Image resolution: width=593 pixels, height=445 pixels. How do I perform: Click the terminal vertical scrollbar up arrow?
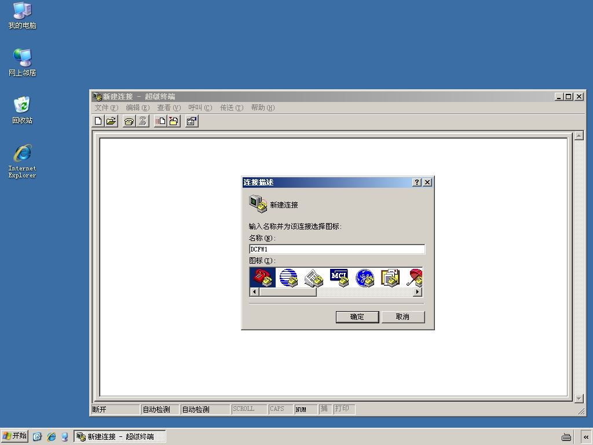coord(579,136)
